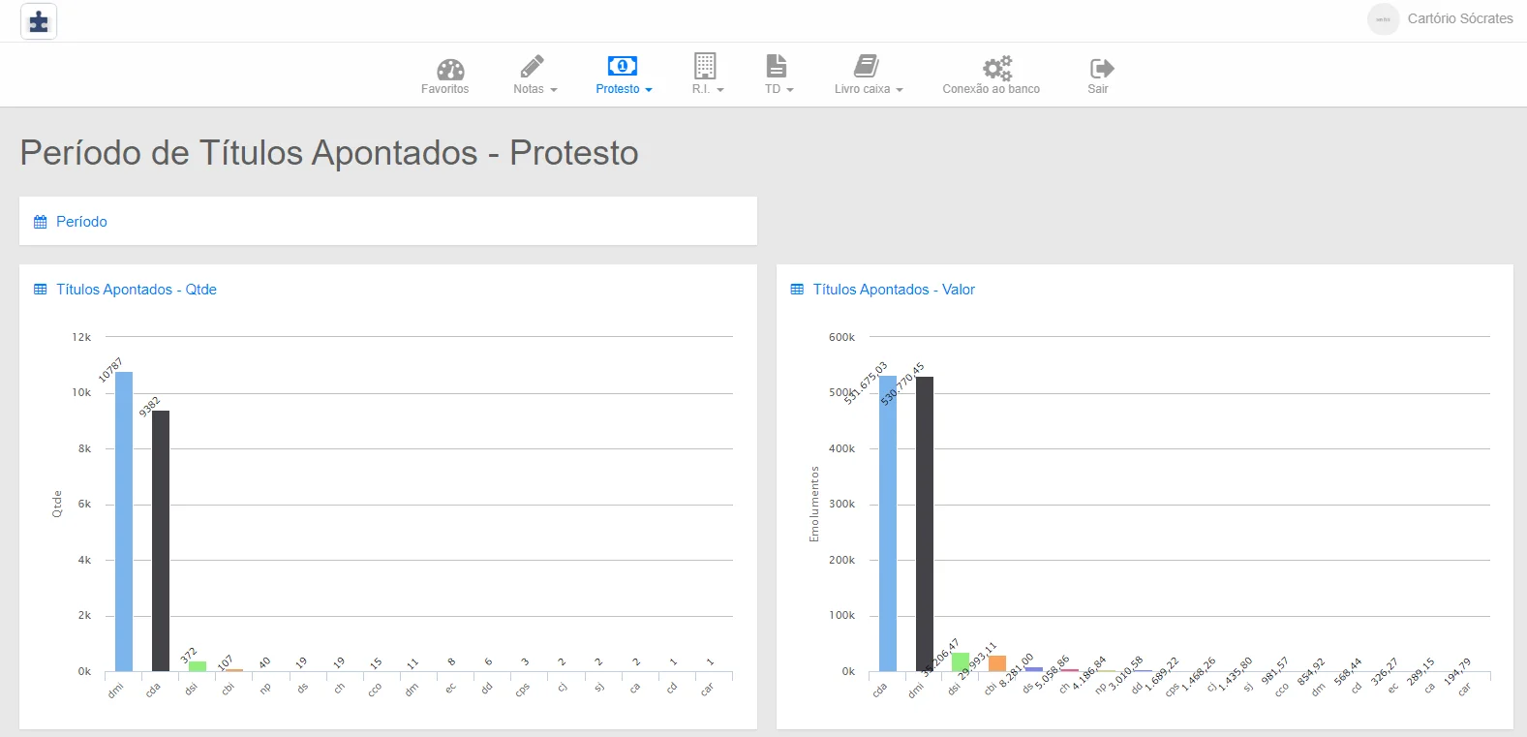Viewport: 1527px width, 737px height.
Task: Click Títulos Apontados - Qtde heading link
Action: pyautogui.click(x=137, y=290)
